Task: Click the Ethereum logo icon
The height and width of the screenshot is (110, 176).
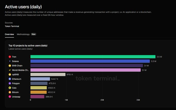Action: click(x=10, y=79)
